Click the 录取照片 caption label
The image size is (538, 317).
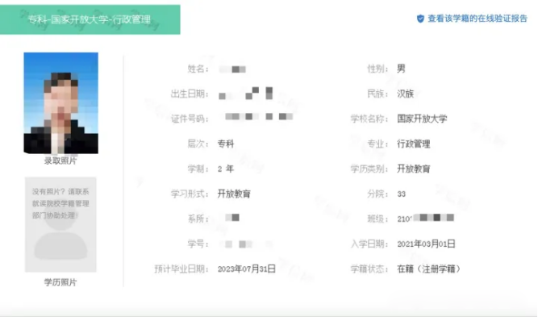click(x=60, y=161)
